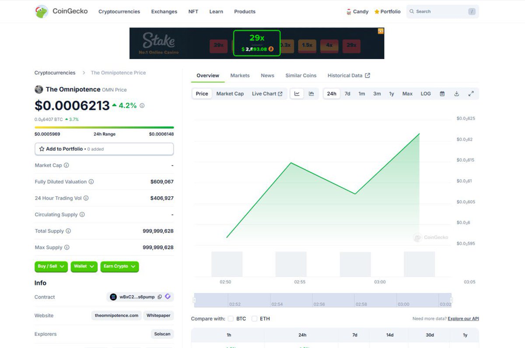Select the Max time range
The image size is (525, 348).
click(407, 94)
